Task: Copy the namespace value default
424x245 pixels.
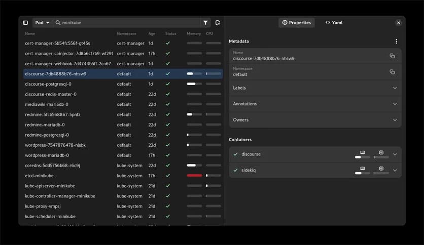Action: tap(392, 72)
